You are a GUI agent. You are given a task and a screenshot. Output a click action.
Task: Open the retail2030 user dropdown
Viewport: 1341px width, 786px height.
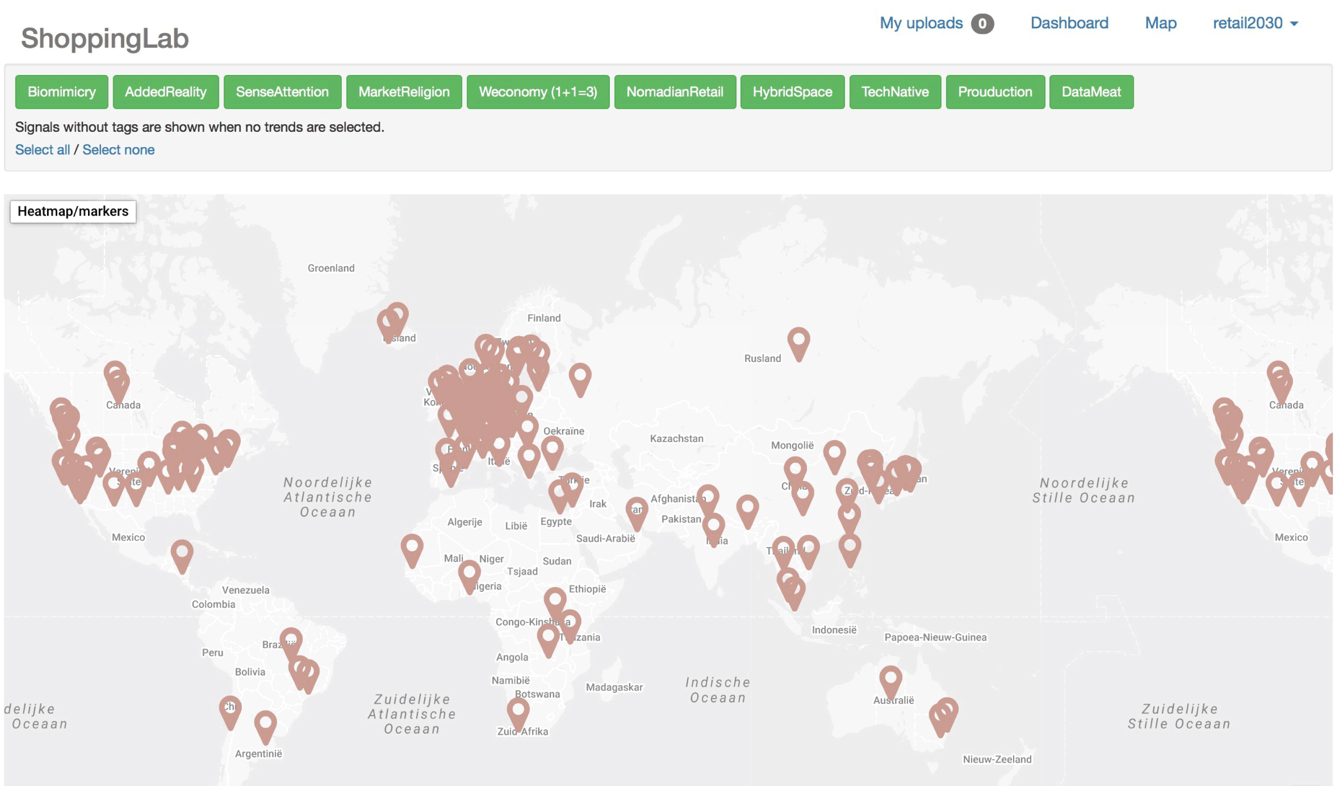click(x=1255, y=23)
